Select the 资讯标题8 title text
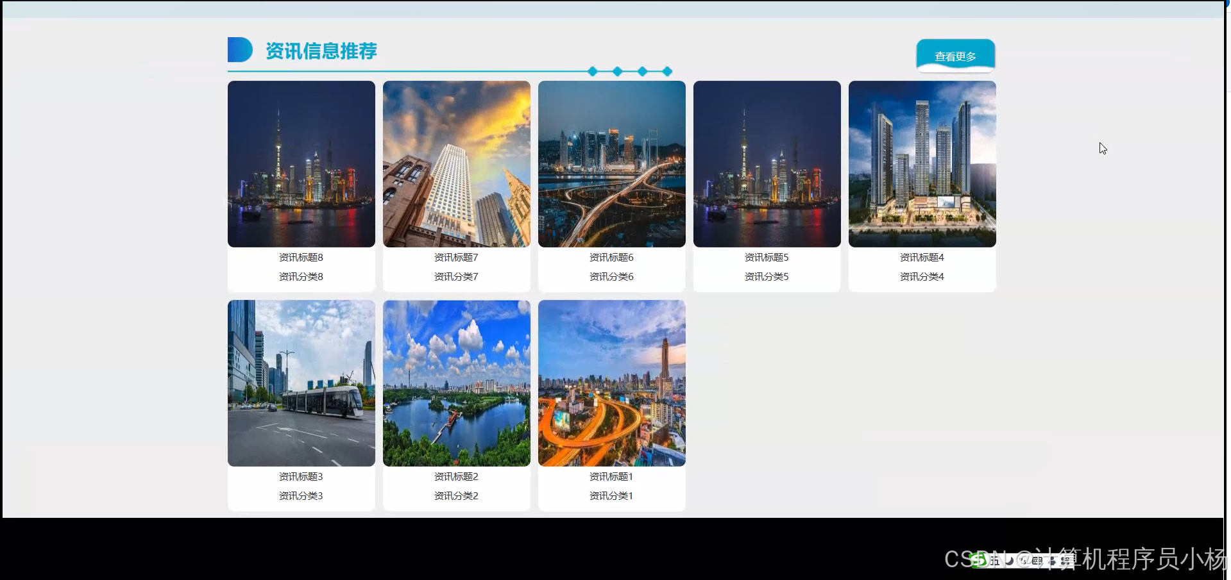The width and height of the screenshot is (1231, 580). point(301,258)
